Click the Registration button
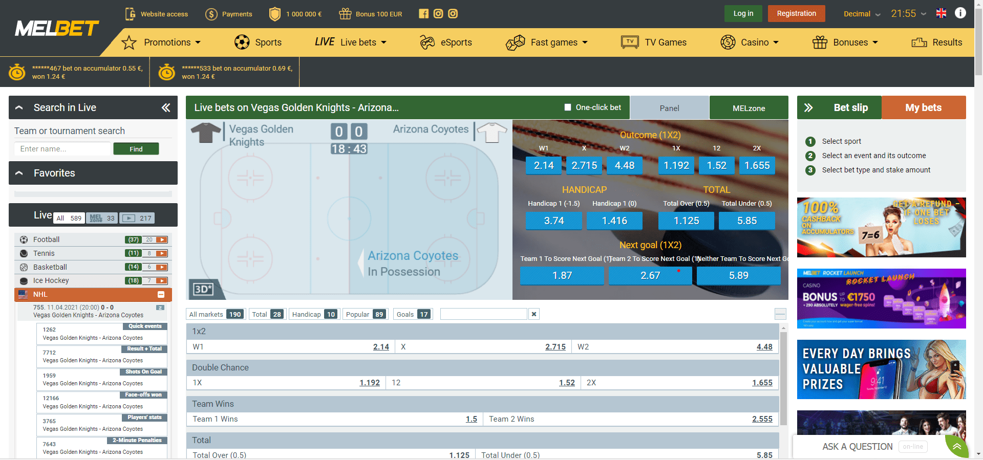The height and width of the screenshot is (460, 983). tap(797, 13)
